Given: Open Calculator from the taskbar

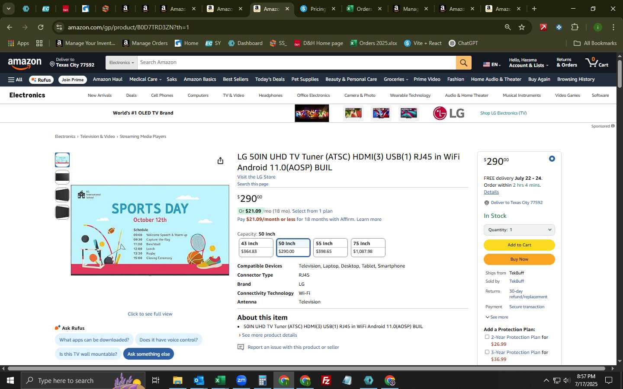Looking at the screenshot, I should click(x=262, y=380).
